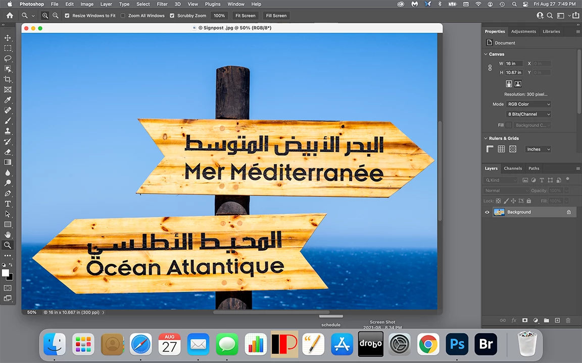Click the foreground color swatch
The image size is (582, 363).
tap(5, 273)
